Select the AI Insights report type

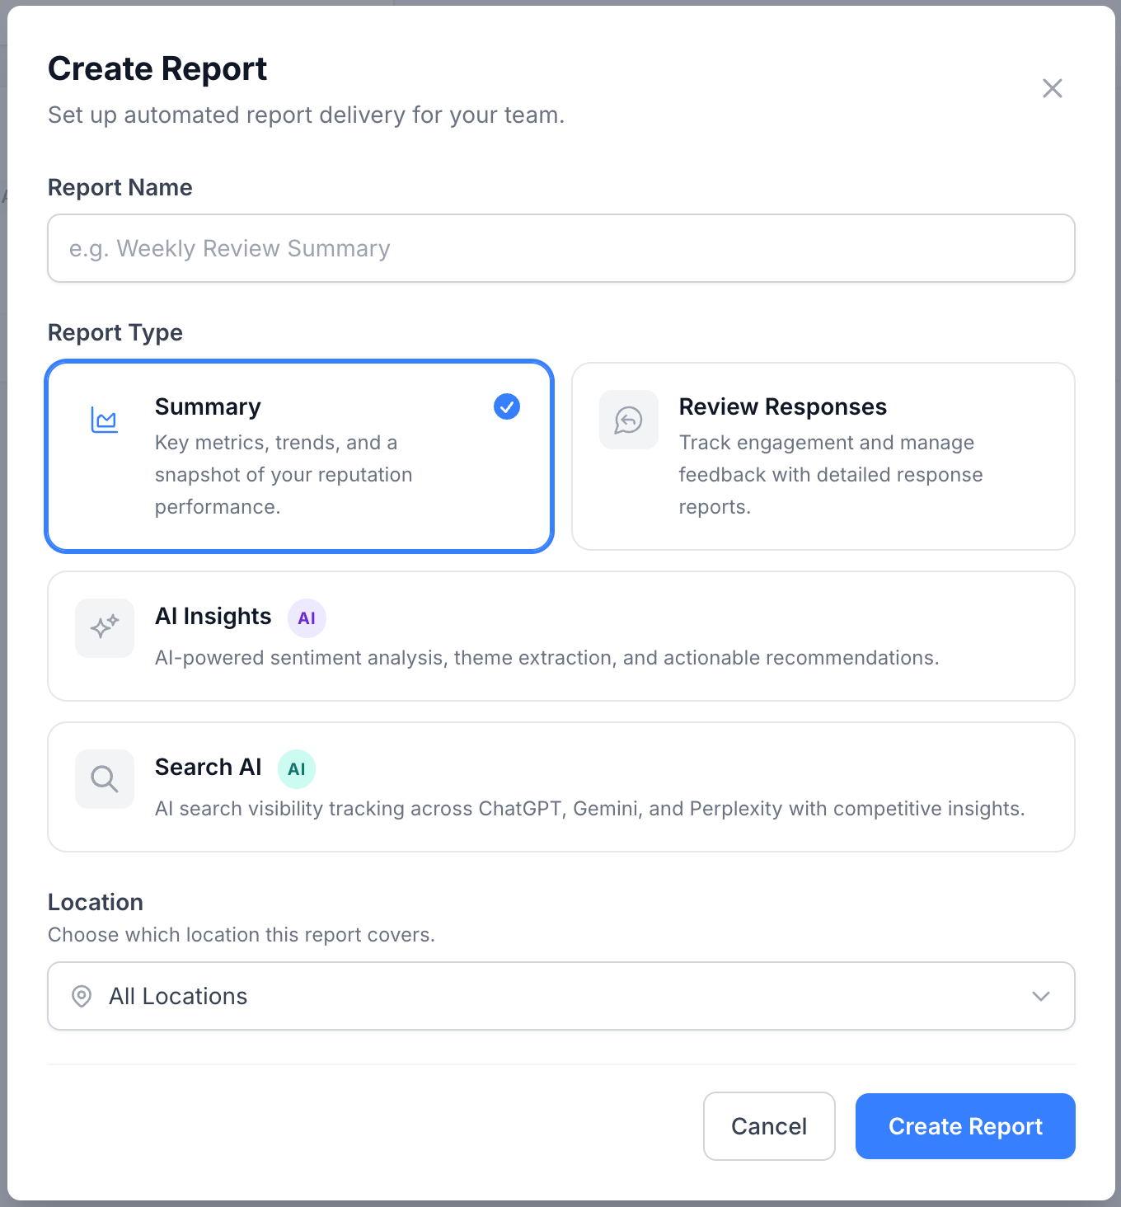point(560,636)
